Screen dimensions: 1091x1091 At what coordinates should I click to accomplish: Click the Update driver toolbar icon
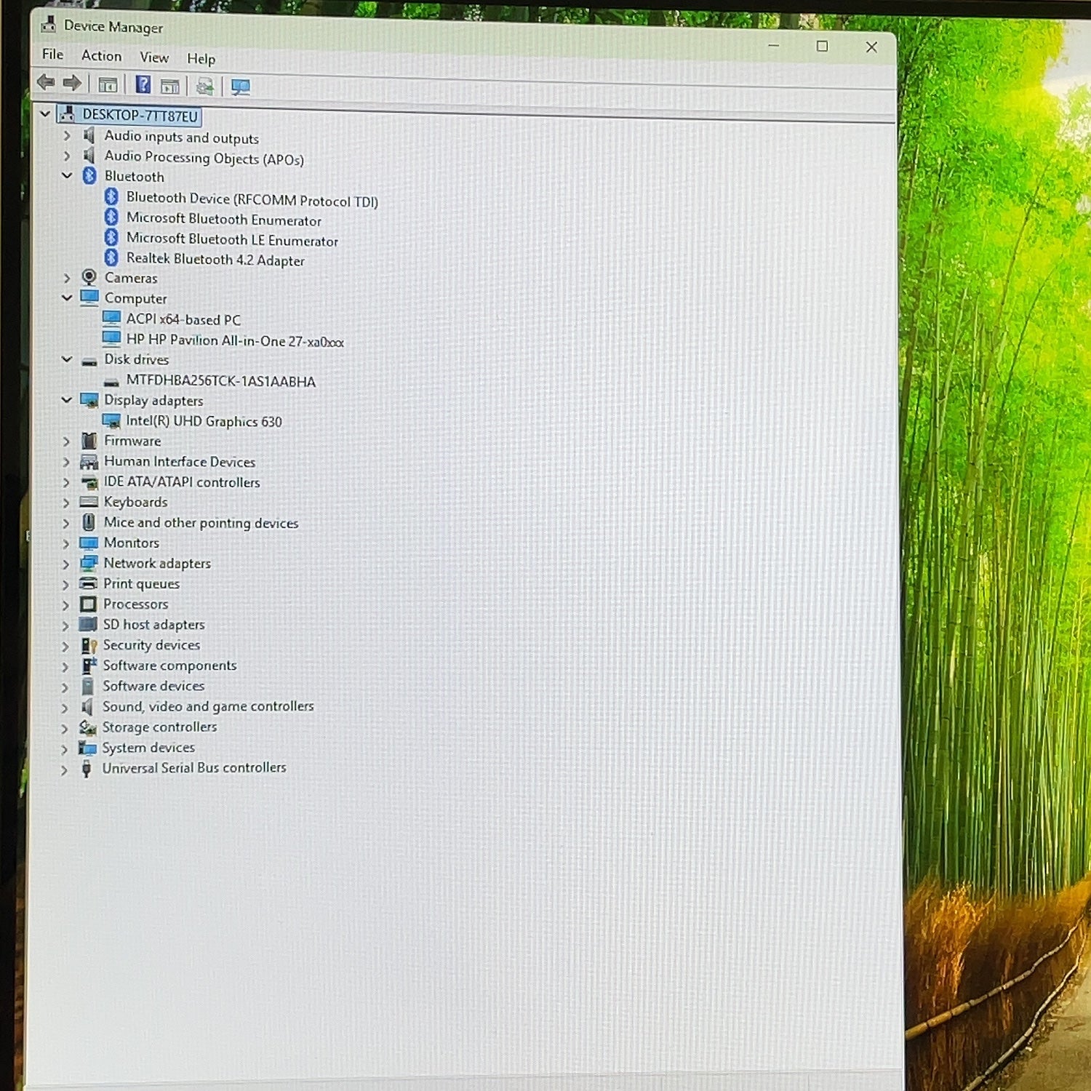pyautogui.click(x=205, y=87)
